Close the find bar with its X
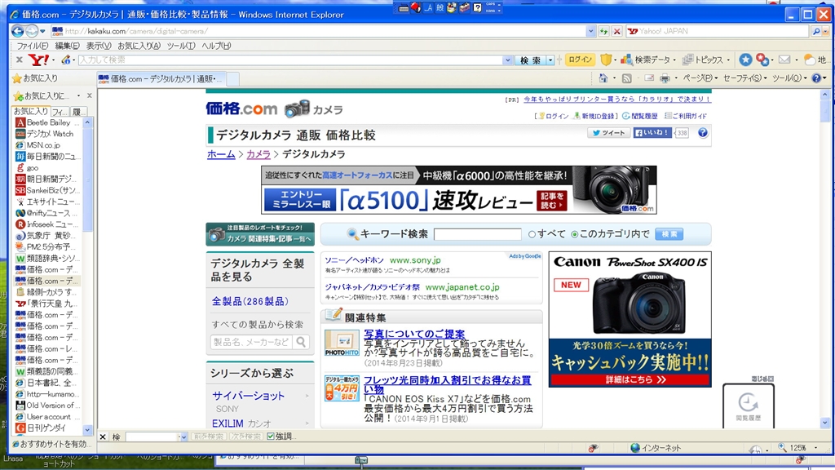 [x=103, y=437]
